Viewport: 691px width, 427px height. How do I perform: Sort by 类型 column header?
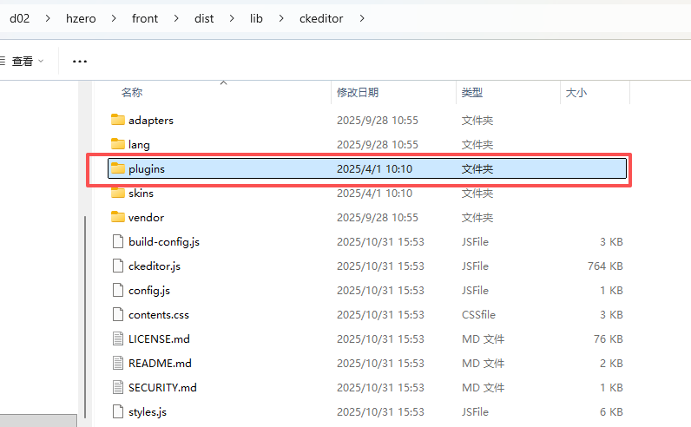pyautogui.click(x=471, y=92)
